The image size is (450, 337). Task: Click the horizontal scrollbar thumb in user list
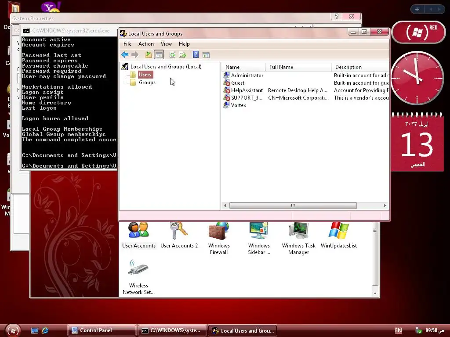pyautogui.click(x=293, y=205)
